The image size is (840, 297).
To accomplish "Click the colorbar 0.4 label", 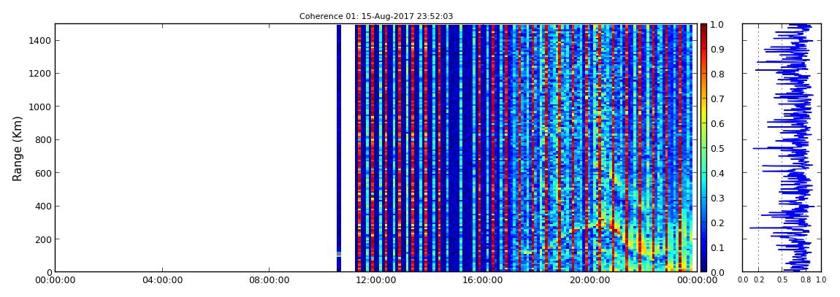I will point(717,173).
